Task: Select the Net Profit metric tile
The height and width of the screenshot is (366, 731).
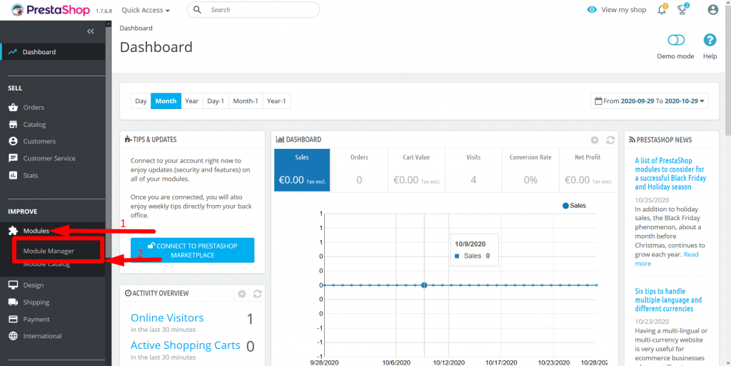Action: point(588,171)
